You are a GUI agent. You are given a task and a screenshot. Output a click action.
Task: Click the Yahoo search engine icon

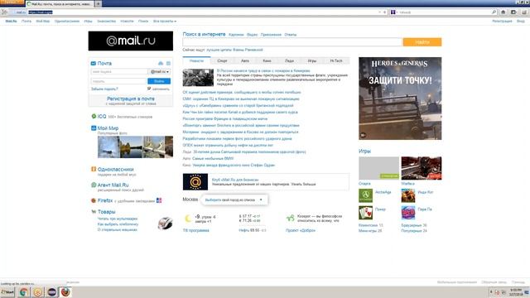[393, 12]
